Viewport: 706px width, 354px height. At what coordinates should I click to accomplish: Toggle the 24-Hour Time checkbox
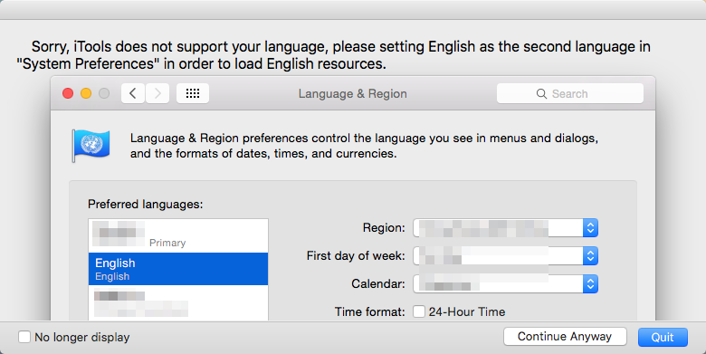(x=419, y=311)
